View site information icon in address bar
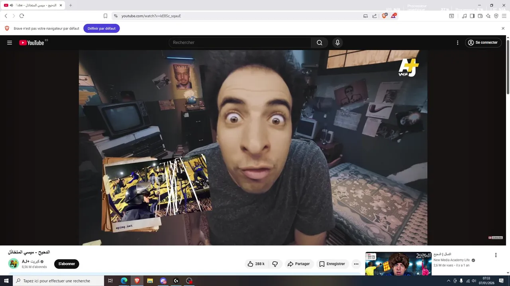 [x=116, y=16]
